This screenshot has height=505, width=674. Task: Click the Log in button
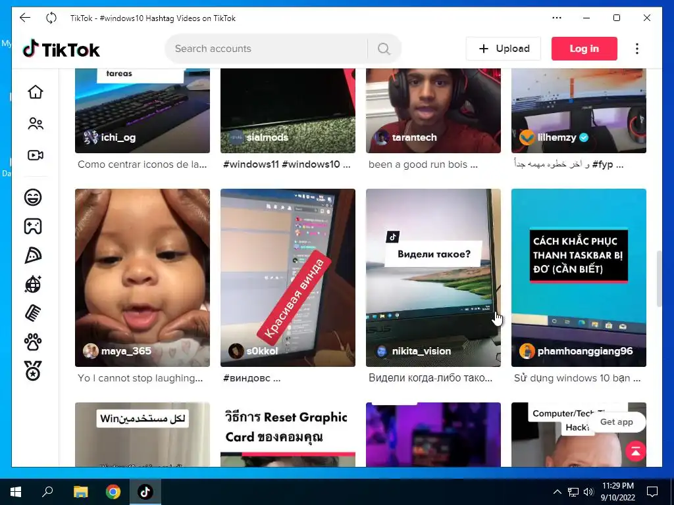(x=584, y=49)
